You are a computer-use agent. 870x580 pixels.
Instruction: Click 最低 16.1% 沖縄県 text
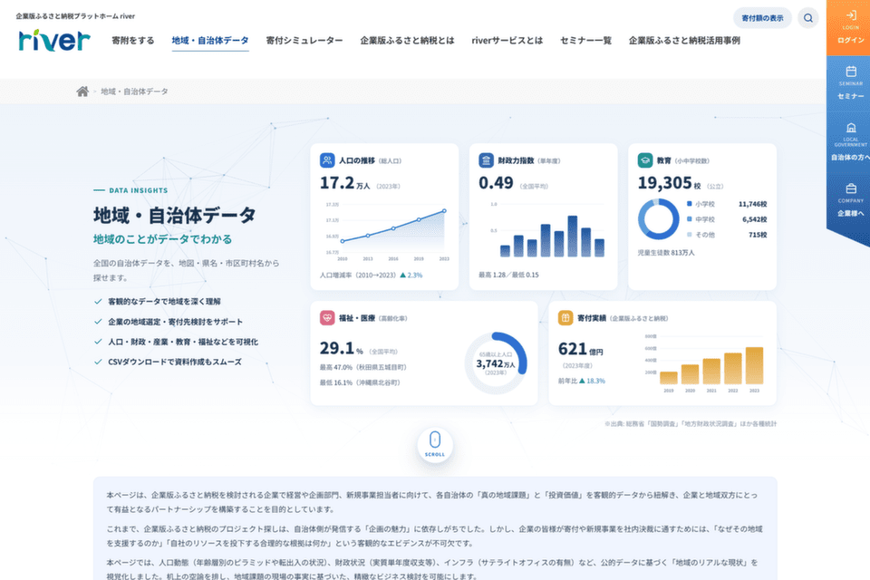[360, 382]
